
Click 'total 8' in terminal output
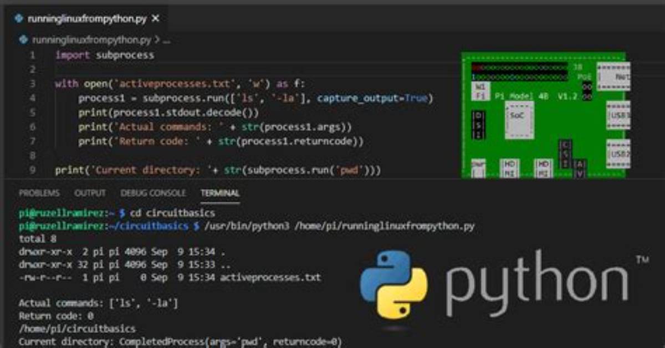[38, 239]
